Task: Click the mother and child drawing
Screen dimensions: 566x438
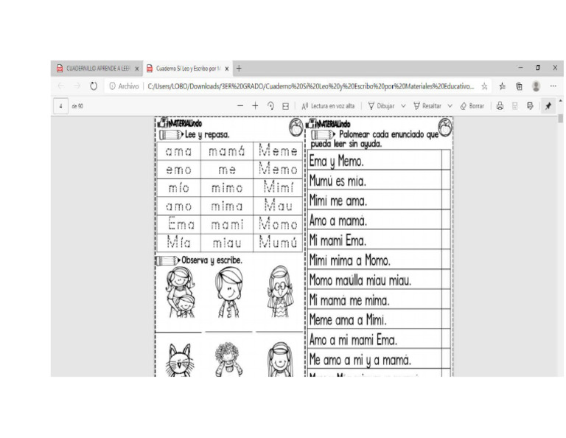Action: point(180,292)
